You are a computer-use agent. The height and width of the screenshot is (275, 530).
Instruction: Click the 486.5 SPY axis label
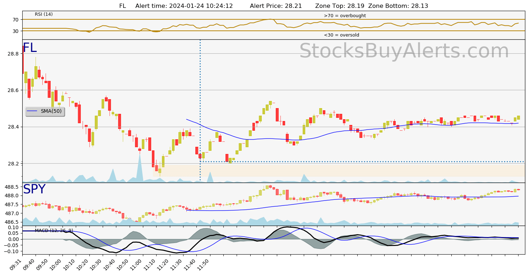pos(11,222)
